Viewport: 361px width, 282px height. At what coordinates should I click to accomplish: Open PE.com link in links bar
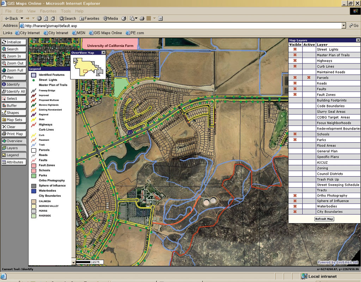[135, 33]
